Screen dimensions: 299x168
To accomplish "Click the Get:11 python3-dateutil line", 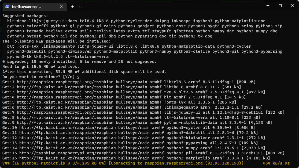I will point(130,133).
